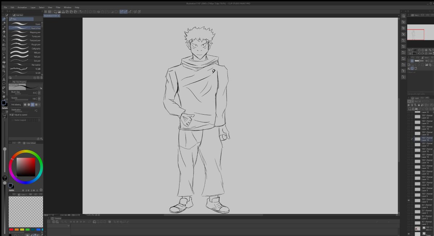
Task: Select the Text tool (A icon)
Action: pos(4,79)
